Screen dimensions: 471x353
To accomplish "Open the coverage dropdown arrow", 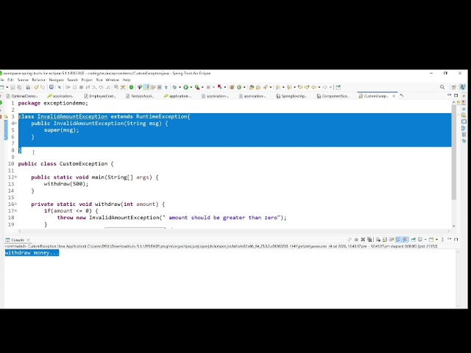I will point(202,88).
